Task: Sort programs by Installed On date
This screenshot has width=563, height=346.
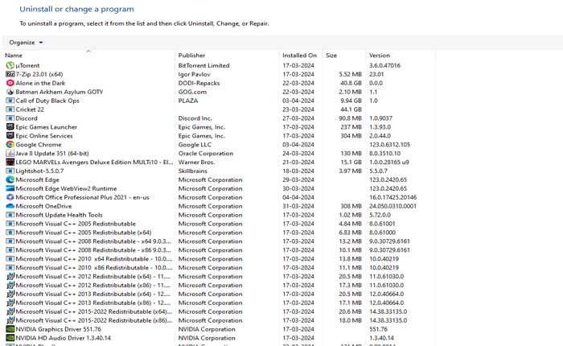Action: point(299,56)
